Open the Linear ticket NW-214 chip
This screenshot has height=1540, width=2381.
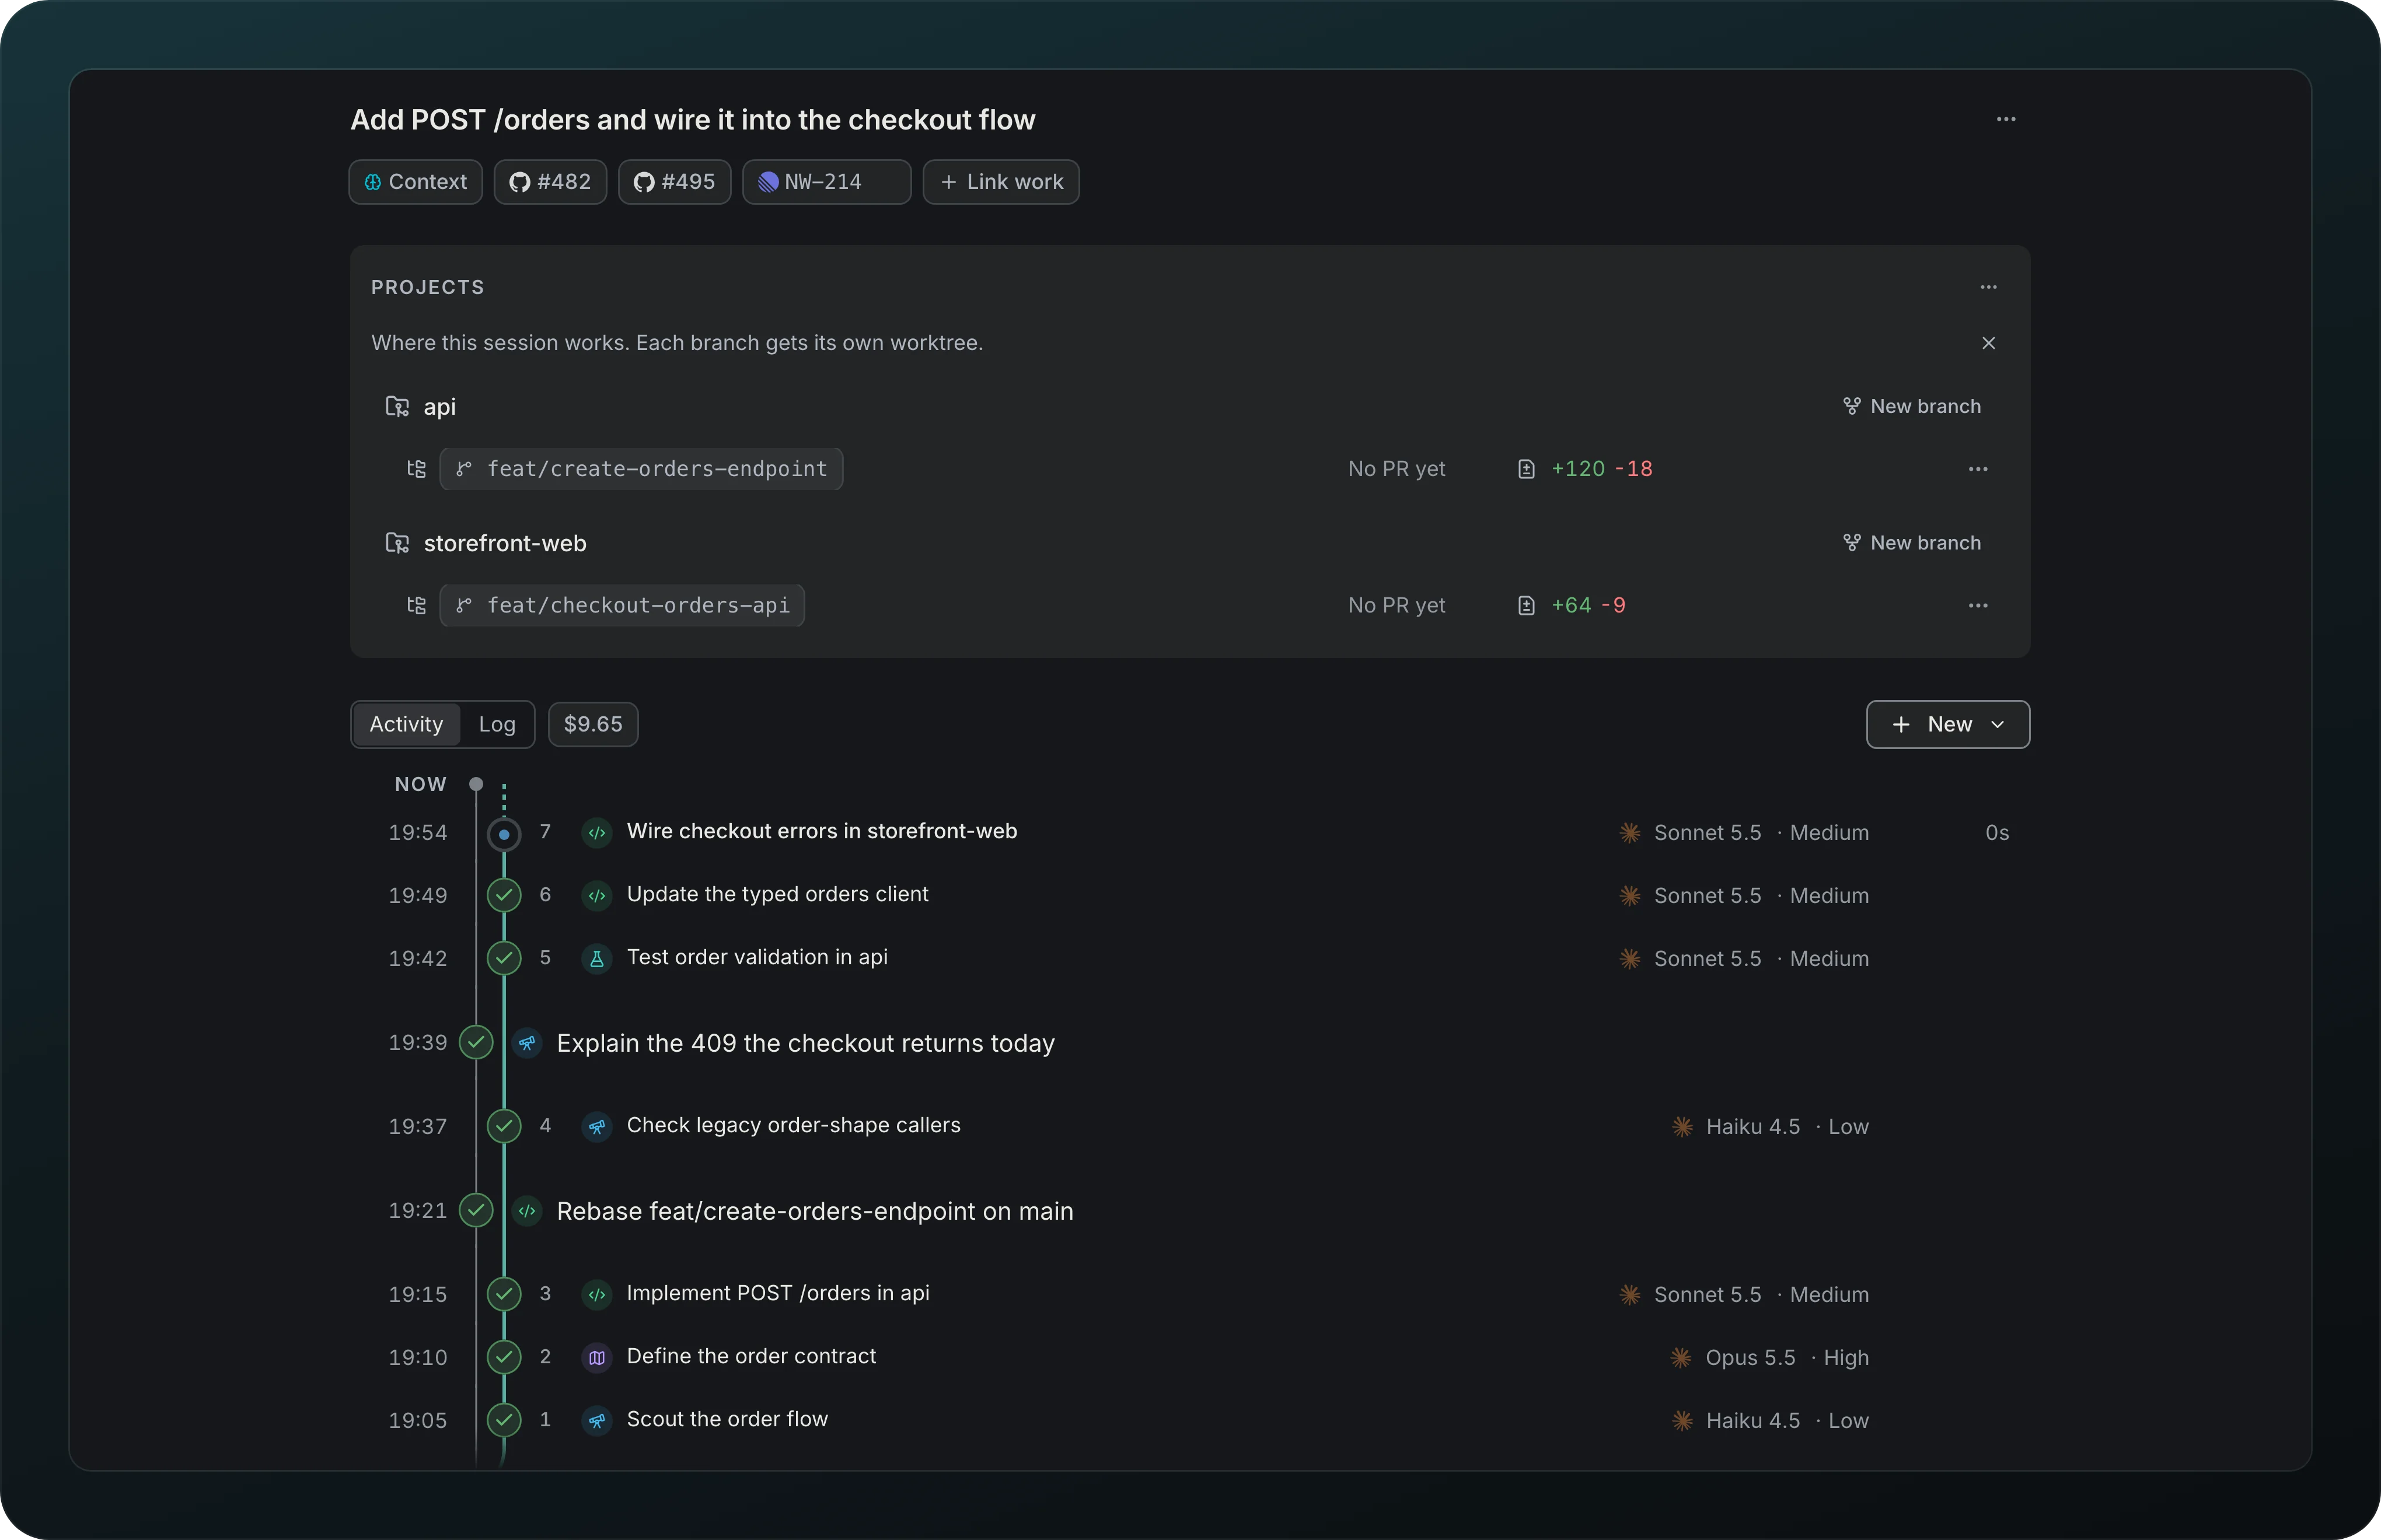point(826,182)
